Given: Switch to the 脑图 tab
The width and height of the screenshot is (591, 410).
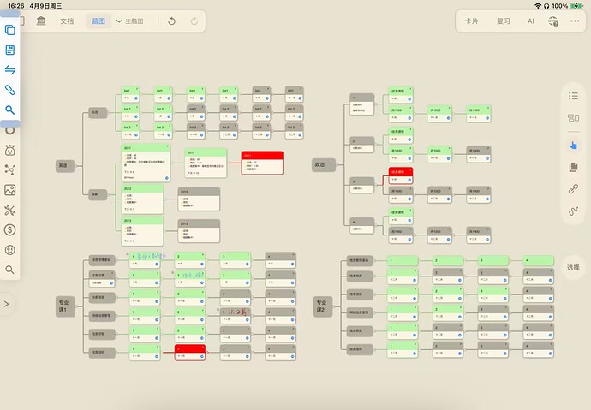Looking at the screenshot, I should [98, 21].
